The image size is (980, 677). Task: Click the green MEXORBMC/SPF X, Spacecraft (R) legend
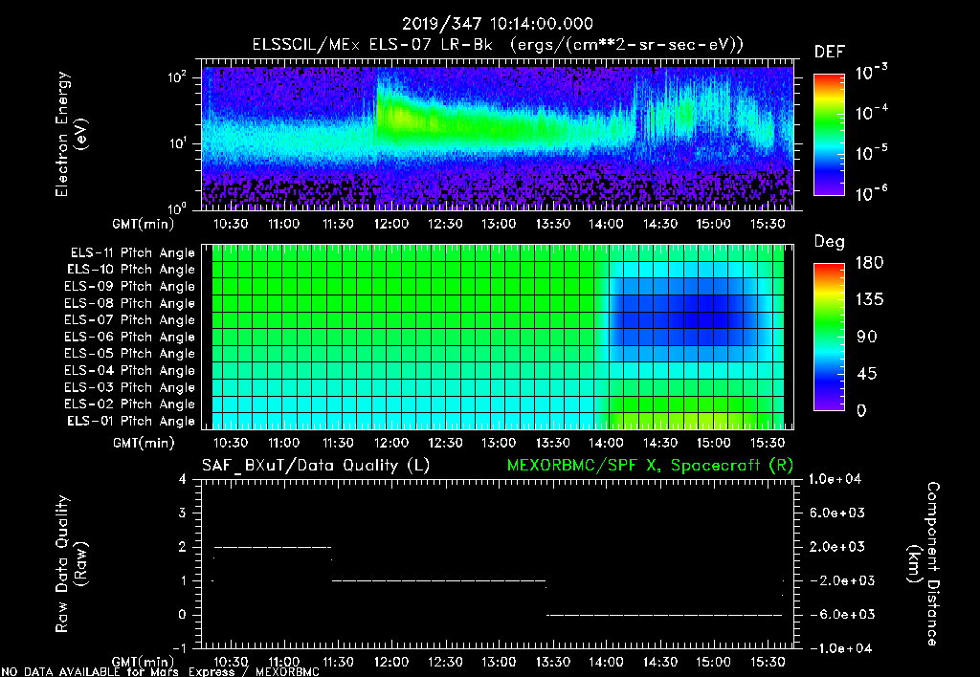[x=650, y=466]
